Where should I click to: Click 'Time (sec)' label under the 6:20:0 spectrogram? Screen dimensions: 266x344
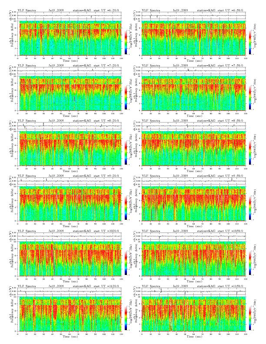[70, 60]
